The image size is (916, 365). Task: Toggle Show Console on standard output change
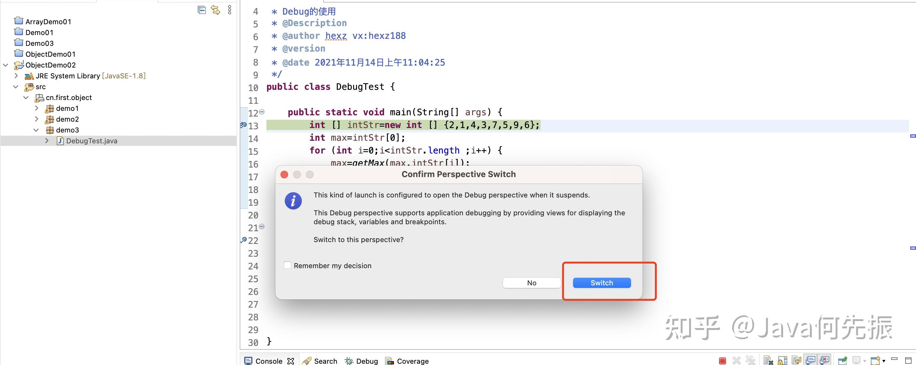[811, 361]
